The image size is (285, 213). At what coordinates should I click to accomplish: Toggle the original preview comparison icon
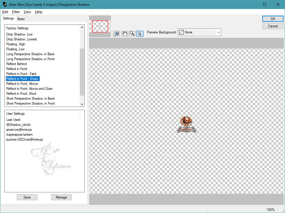tap(116, 34)
